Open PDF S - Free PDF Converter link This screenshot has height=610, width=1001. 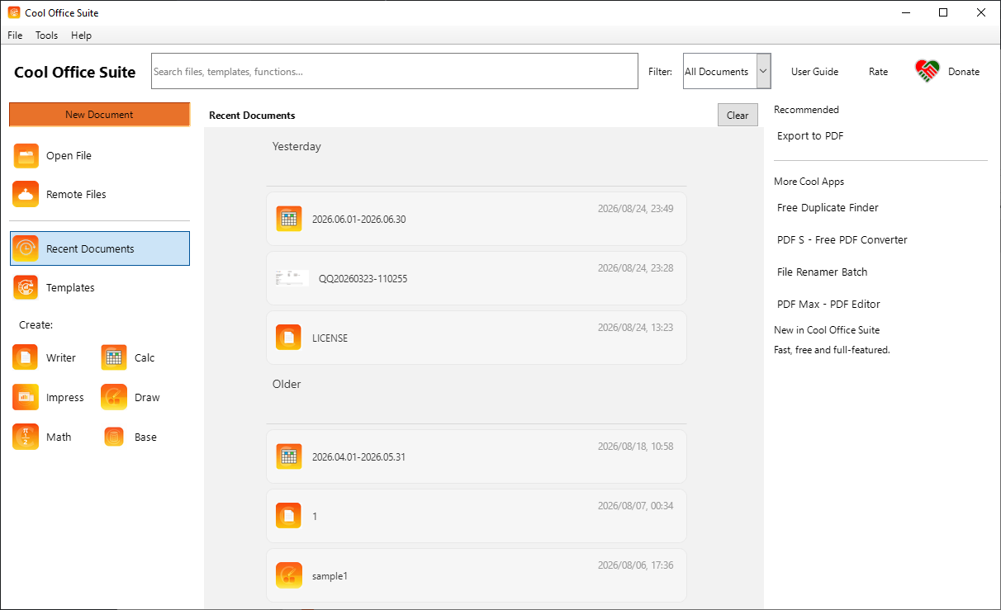(842, 240)
